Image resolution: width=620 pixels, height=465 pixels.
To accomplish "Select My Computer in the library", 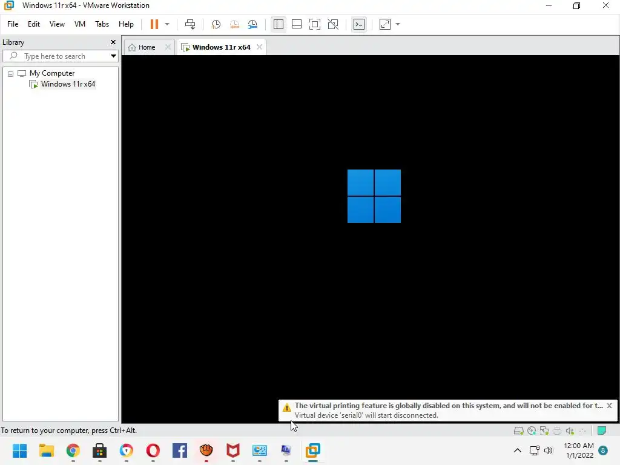I will point(52,73).
